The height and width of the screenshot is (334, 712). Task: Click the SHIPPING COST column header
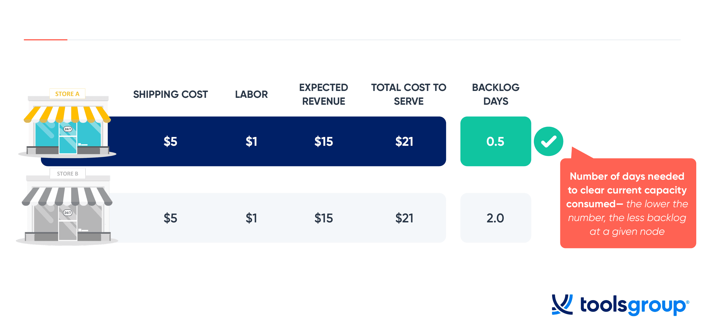170,94
